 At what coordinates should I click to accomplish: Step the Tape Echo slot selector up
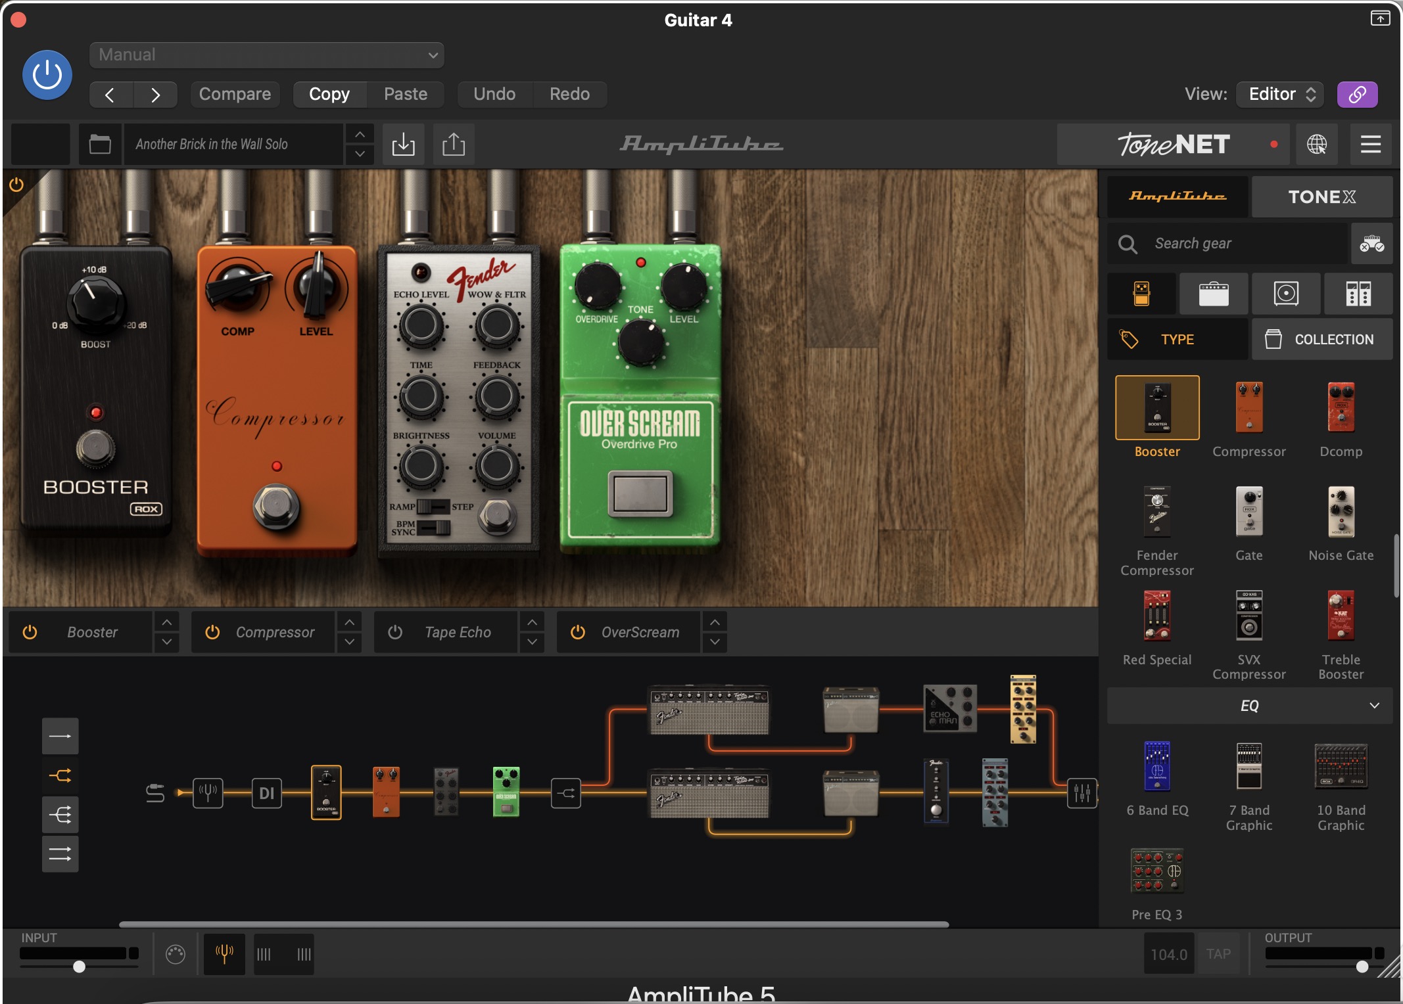click(x=533, y=622)
